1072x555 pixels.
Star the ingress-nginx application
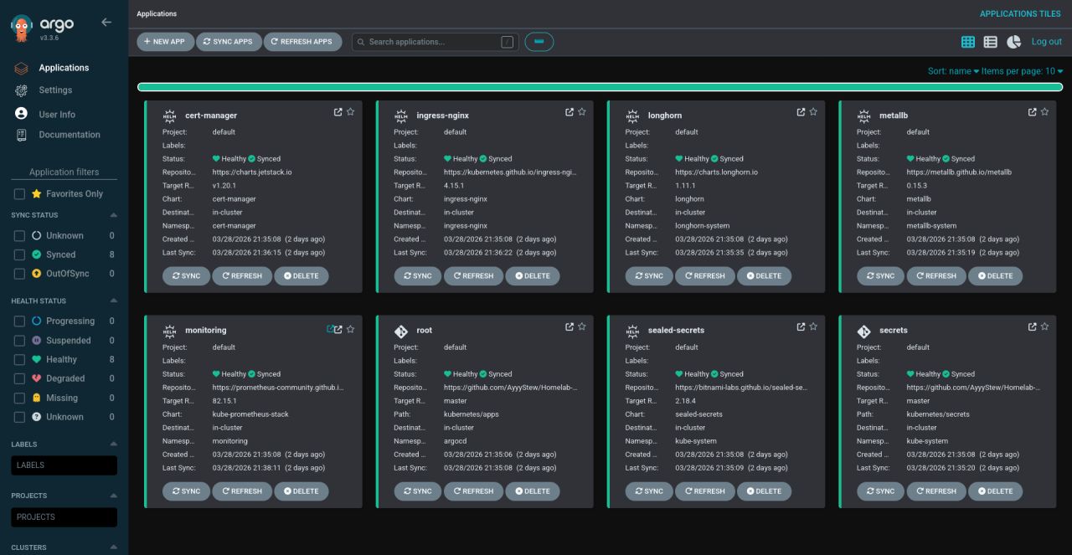pyautogui.click(x=582, y=112)
